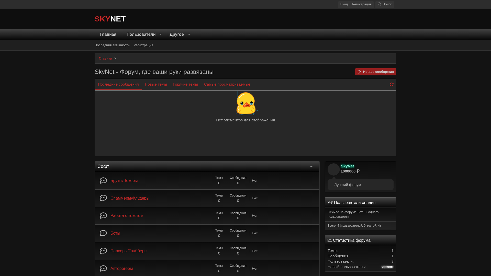Click the SkyNet avatar circle

point(334,169)
